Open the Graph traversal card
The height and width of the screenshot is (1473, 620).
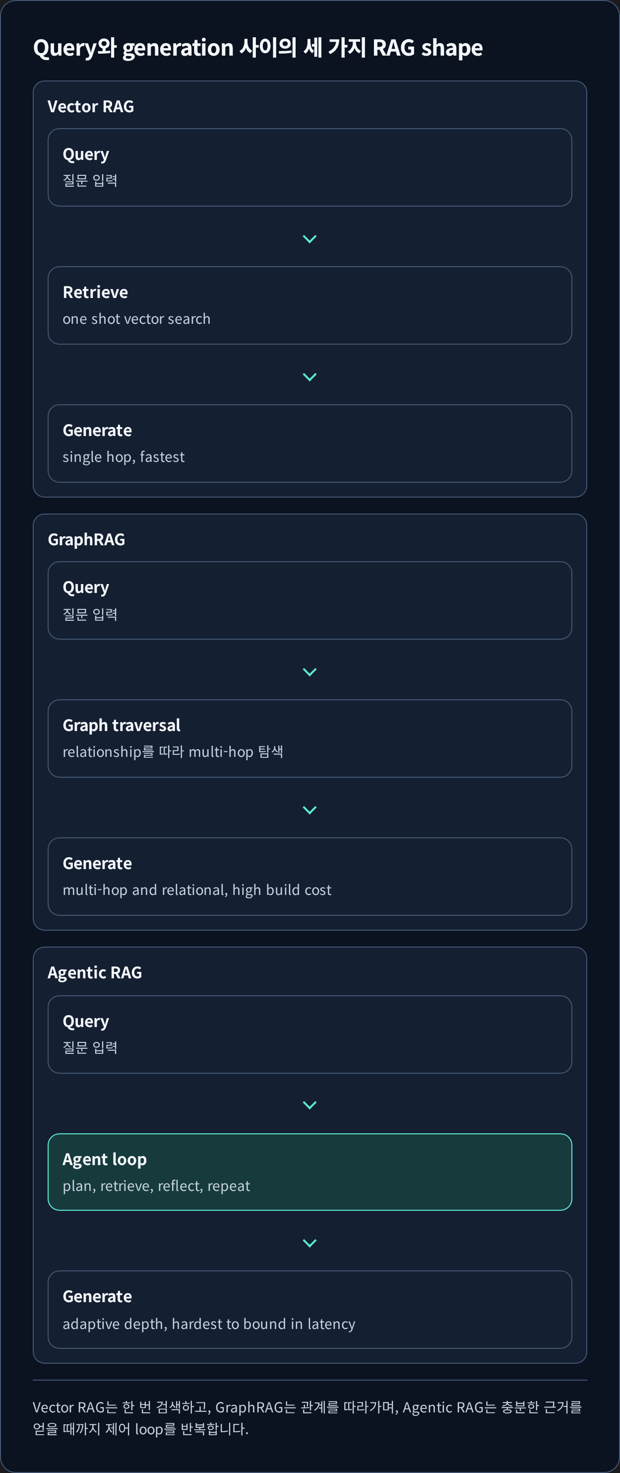pos(310,738)
